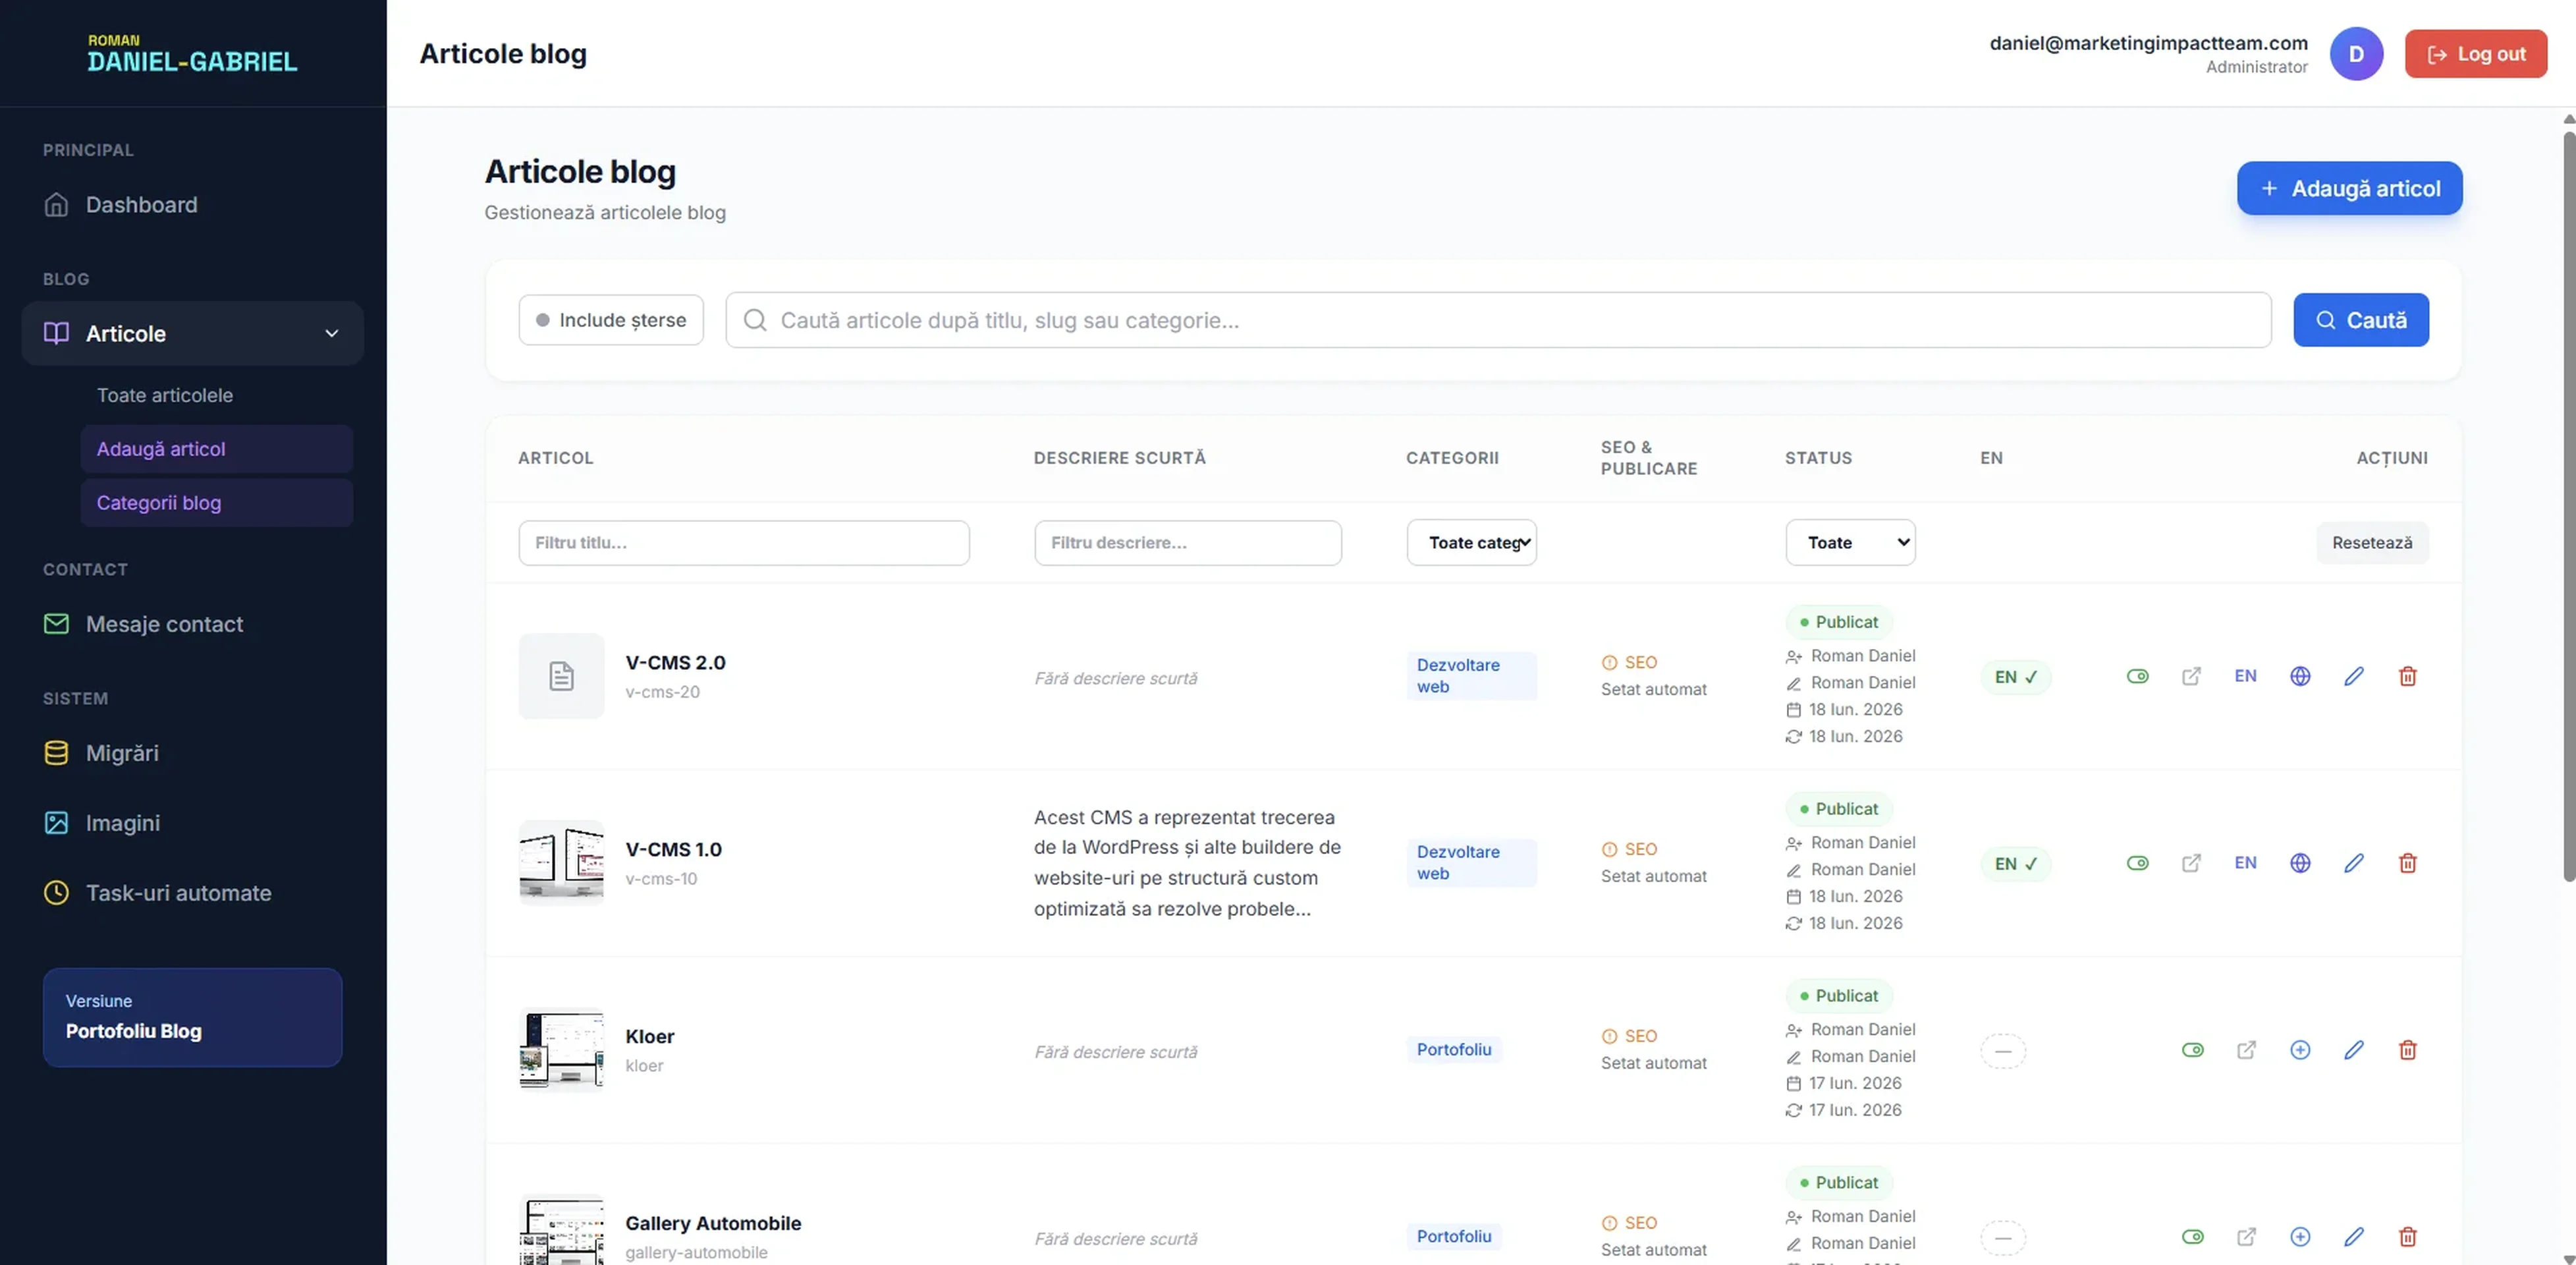Image resolution: width=2576 pixels, height=1265 pixels.
Task: Toggle publish status for V-CMS 1.0
Action: [x=2137, y=863]
